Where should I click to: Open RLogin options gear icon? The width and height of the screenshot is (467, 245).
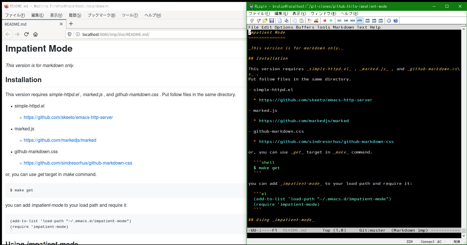pos(389,21)
